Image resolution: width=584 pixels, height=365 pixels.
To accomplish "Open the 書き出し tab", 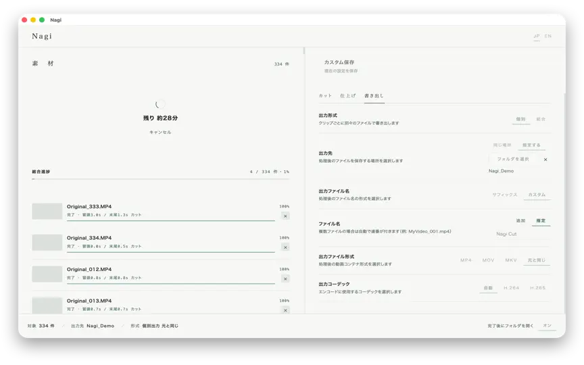I will coord(374,96).
